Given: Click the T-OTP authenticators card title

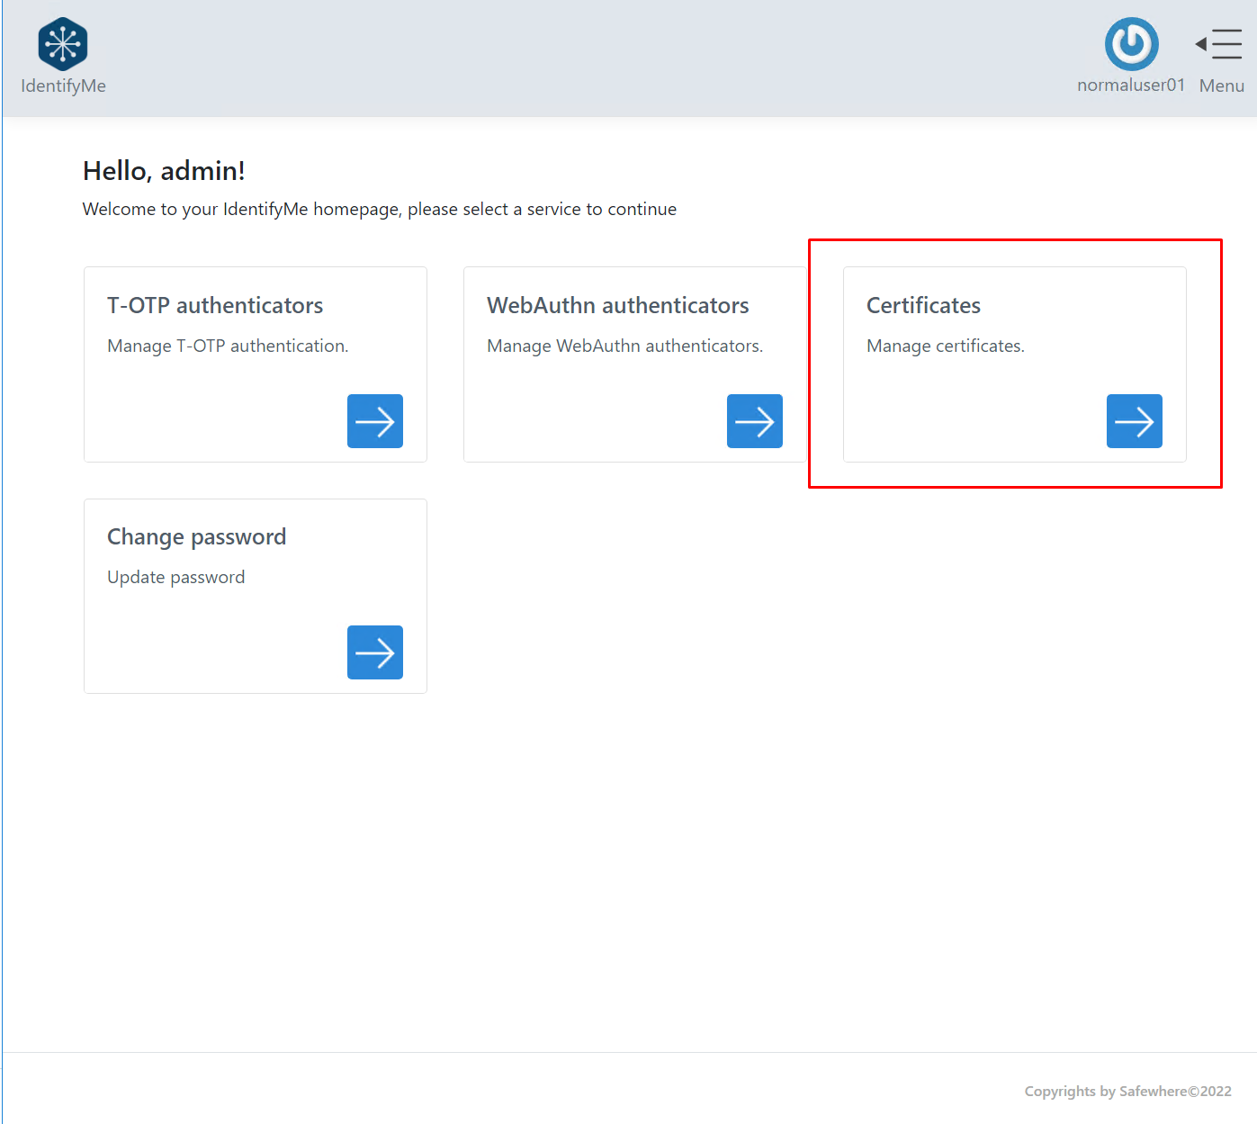Looking at the screenshot, I should tap(215, 306).
